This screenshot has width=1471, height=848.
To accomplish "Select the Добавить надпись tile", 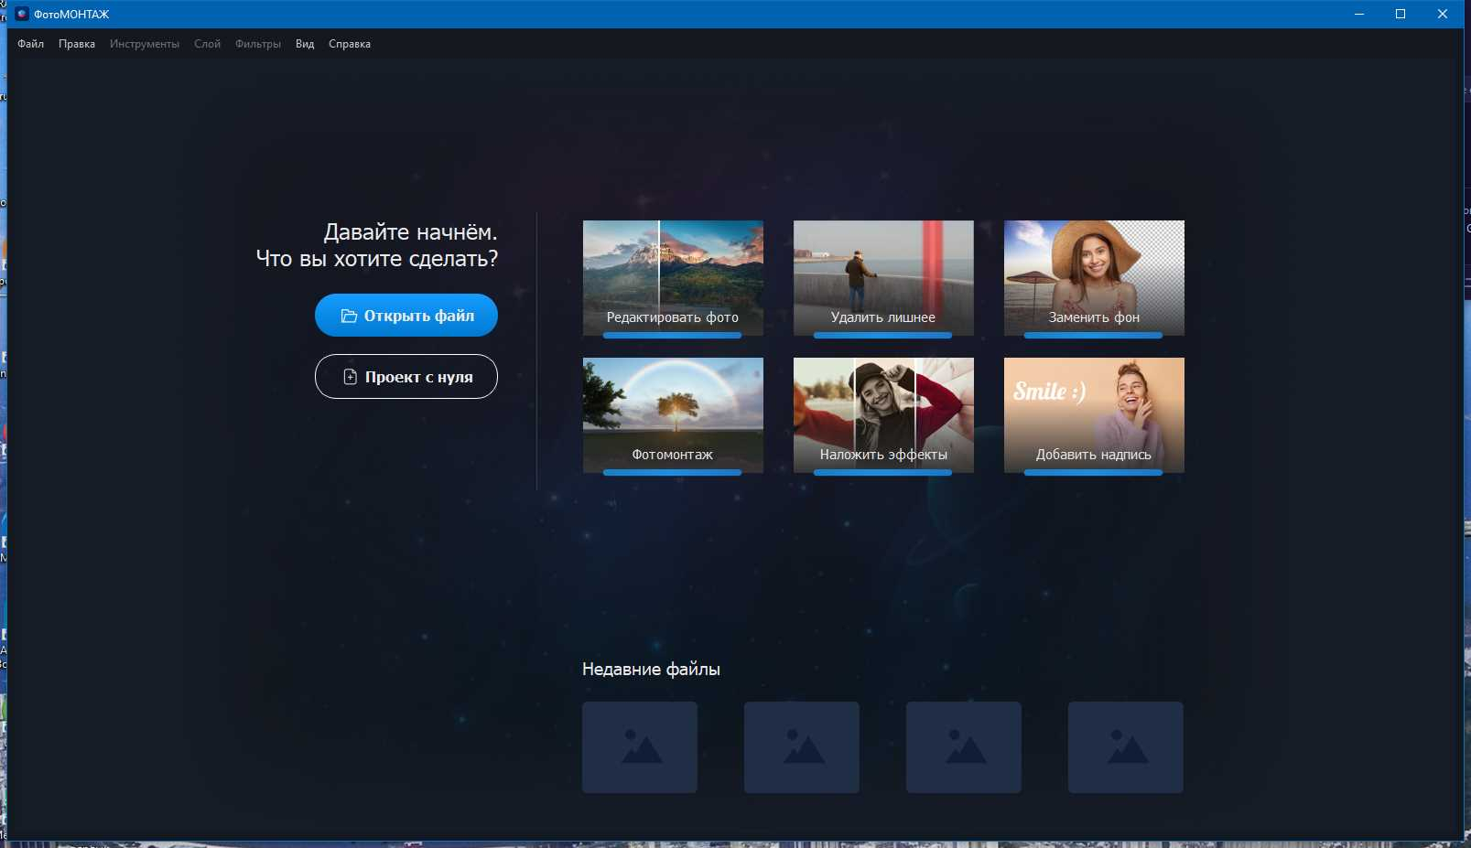I will coord(1094,415).
